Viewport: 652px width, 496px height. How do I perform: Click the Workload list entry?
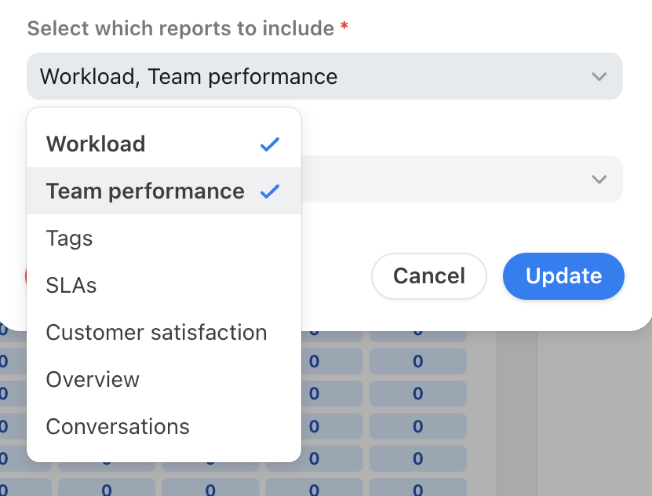coord(96,144)
